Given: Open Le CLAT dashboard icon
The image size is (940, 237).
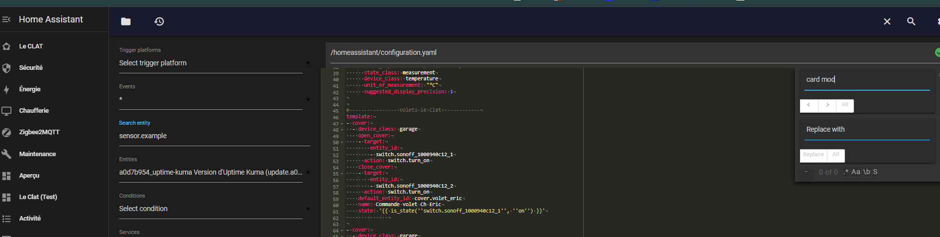Looking at the screenshot, I should point(7,46).
